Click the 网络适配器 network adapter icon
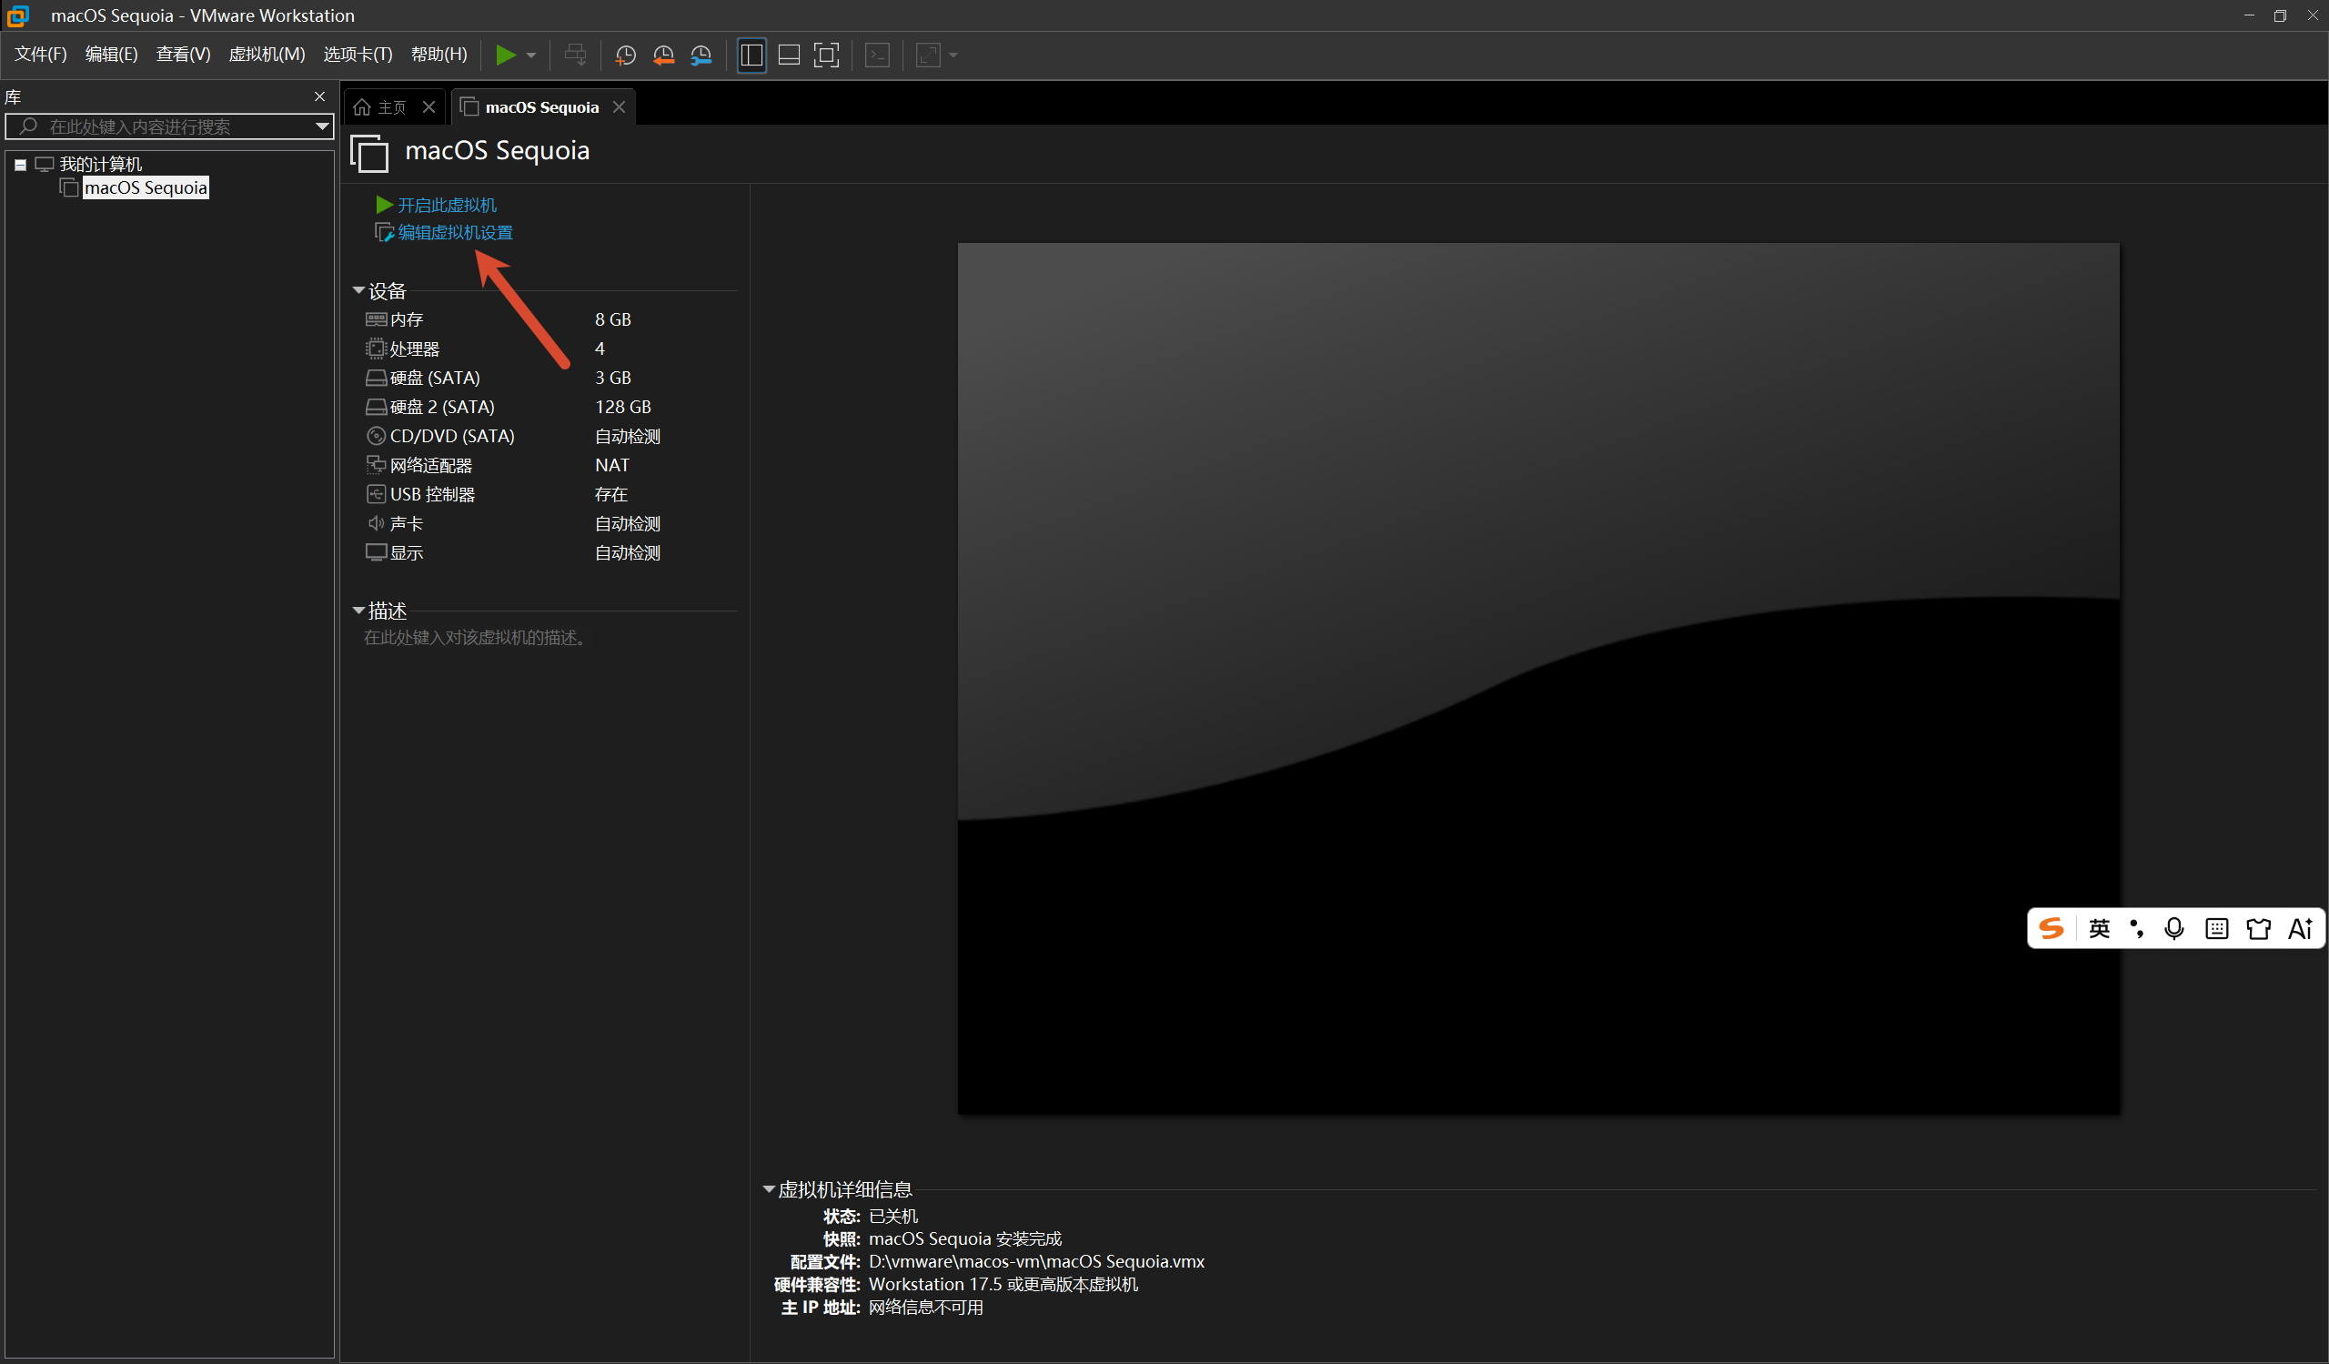 point(376,465)
